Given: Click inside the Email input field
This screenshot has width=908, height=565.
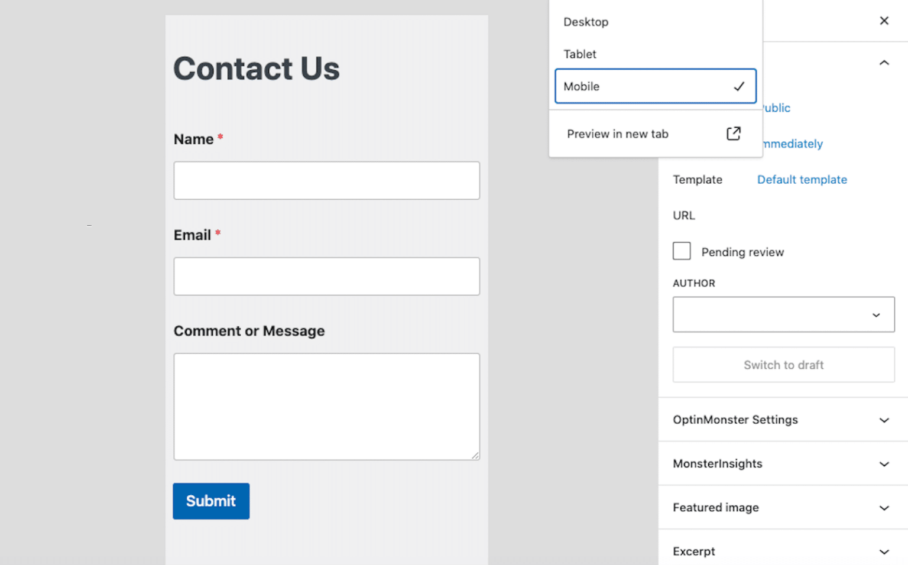Looking at the screenshot, I should pyautogui.click(x=326, y=276).
